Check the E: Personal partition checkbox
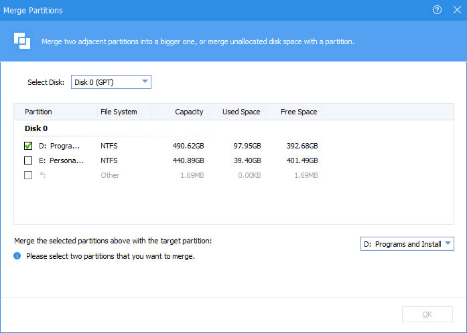The width and height of the screenshot is (467, 333). (28, 160)
